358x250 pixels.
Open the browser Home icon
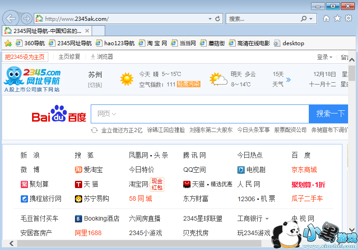[x=326, y=19]
